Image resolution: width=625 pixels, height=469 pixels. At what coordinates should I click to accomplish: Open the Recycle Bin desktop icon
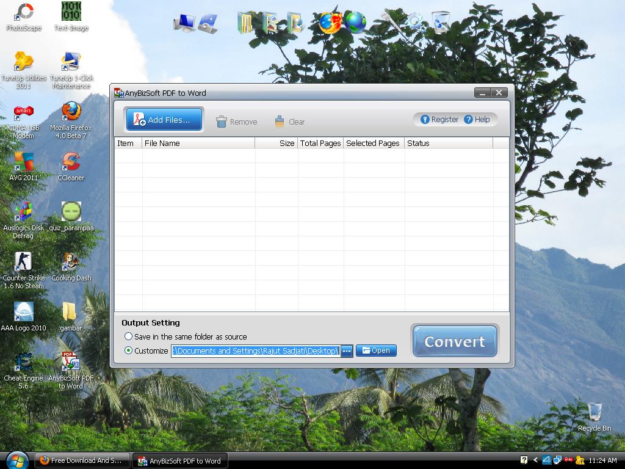594,416
